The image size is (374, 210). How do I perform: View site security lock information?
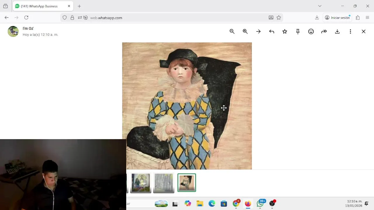(72, 17)
